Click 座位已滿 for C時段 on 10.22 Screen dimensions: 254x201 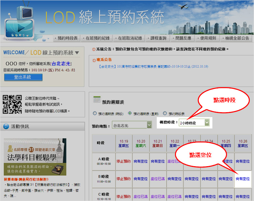[175, 196]
